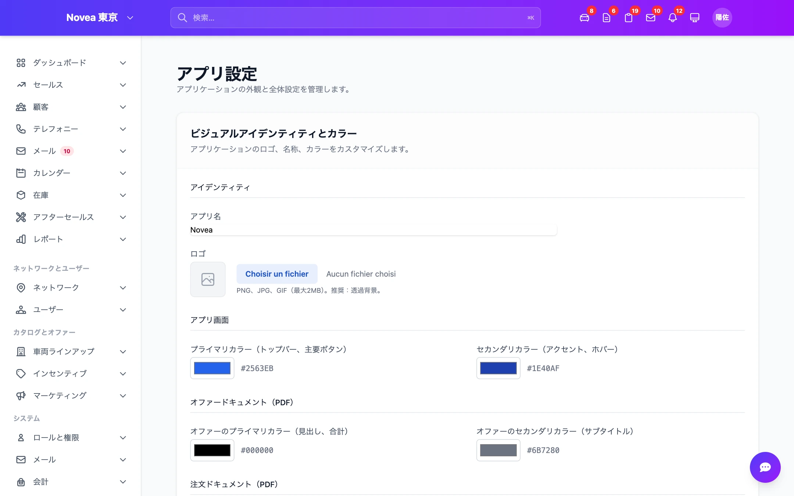794x496 pixels.
Task: Open the 車両ラインアップ menu item
Action: tap(71, 352)
